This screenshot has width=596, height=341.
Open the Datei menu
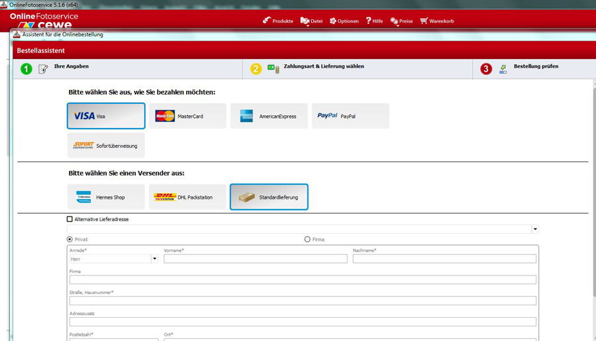click(x=311, y=21)
